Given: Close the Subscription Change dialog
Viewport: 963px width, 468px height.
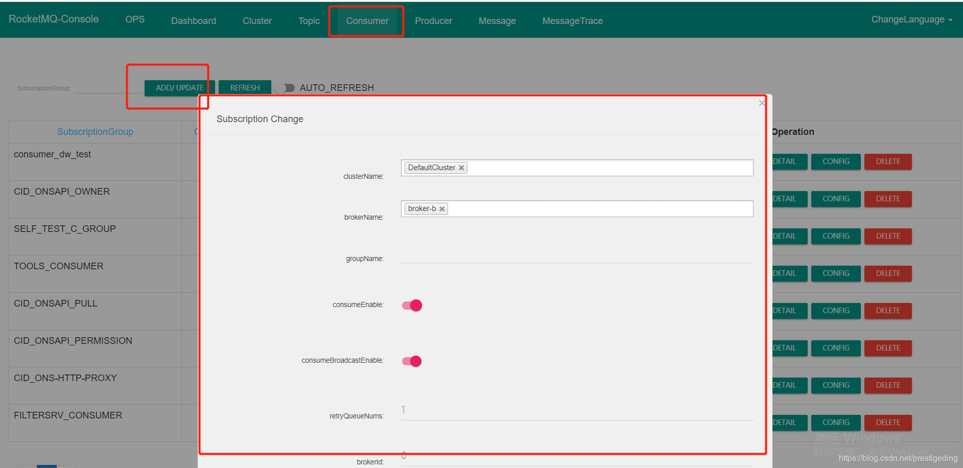Looking at the screenshot, I should [761, 103].
